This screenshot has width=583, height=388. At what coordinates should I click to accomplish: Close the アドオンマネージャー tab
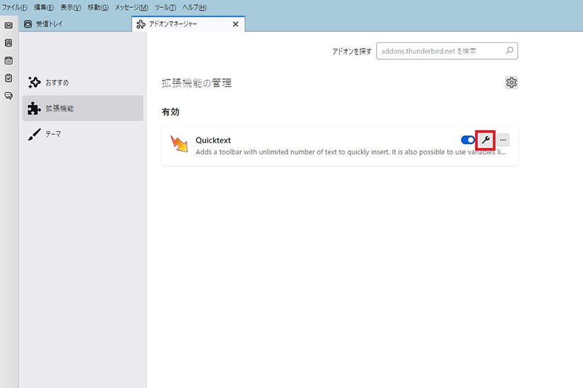(236, 24)
